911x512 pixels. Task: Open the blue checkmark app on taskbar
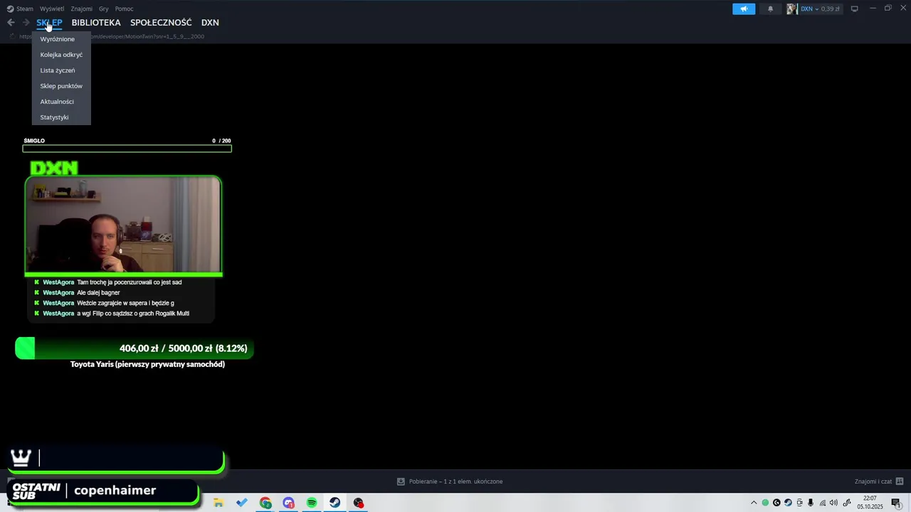point(242,503)
